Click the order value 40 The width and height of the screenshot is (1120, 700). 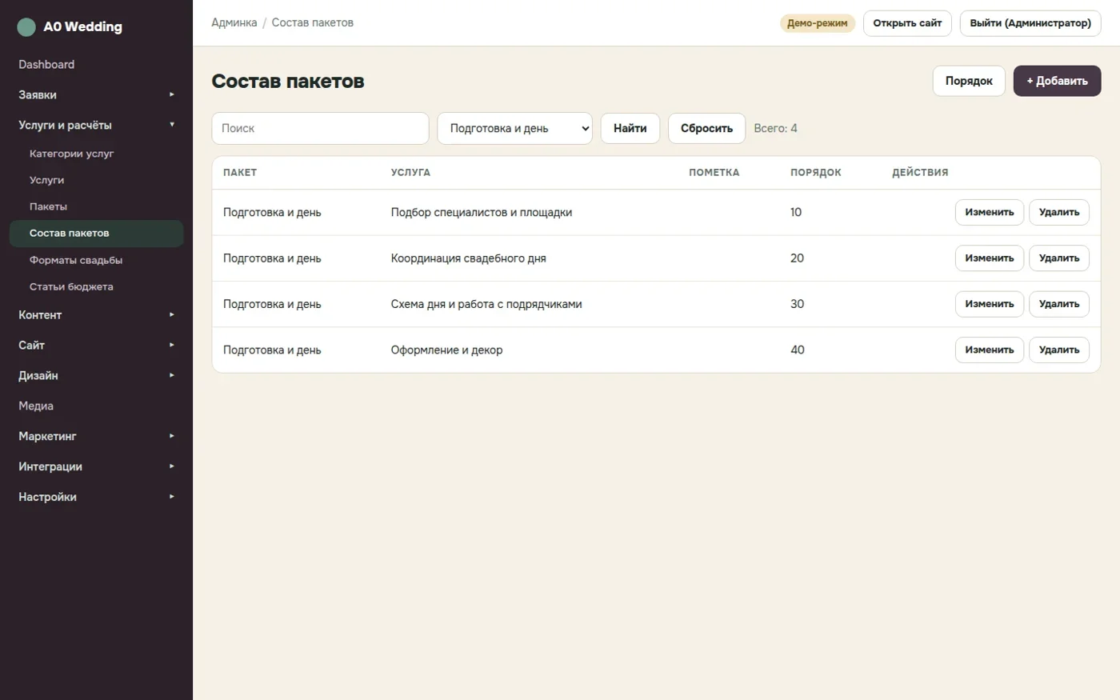point(798,350)
